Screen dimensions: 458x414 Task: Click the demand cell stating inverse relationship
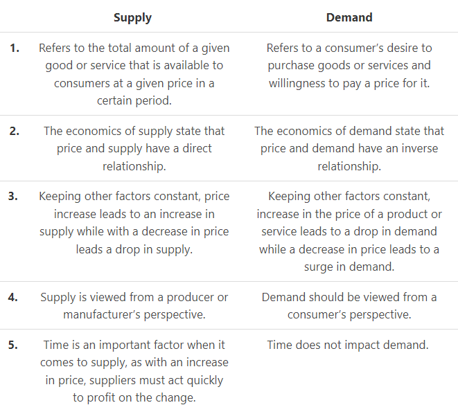[349, 148]
